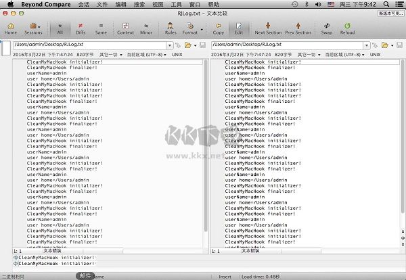
Task: Open the Beyond Compare application menu
Action: pyautogui.click(x=46, y=4)
